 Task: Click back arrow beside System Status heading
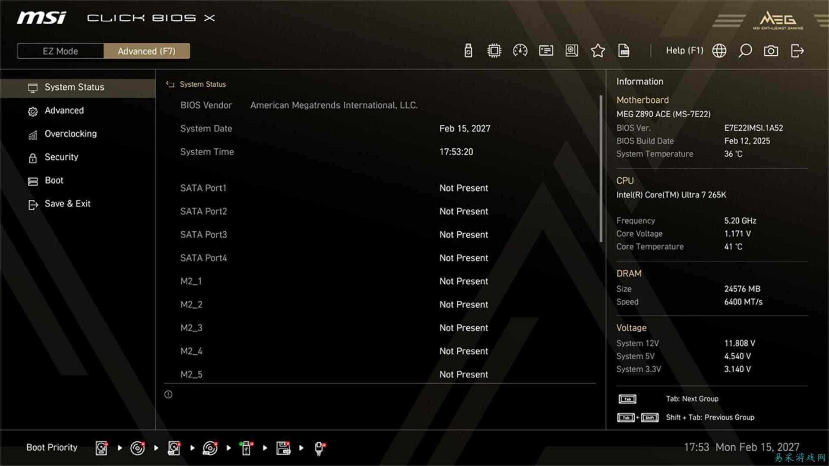[170, 84]
